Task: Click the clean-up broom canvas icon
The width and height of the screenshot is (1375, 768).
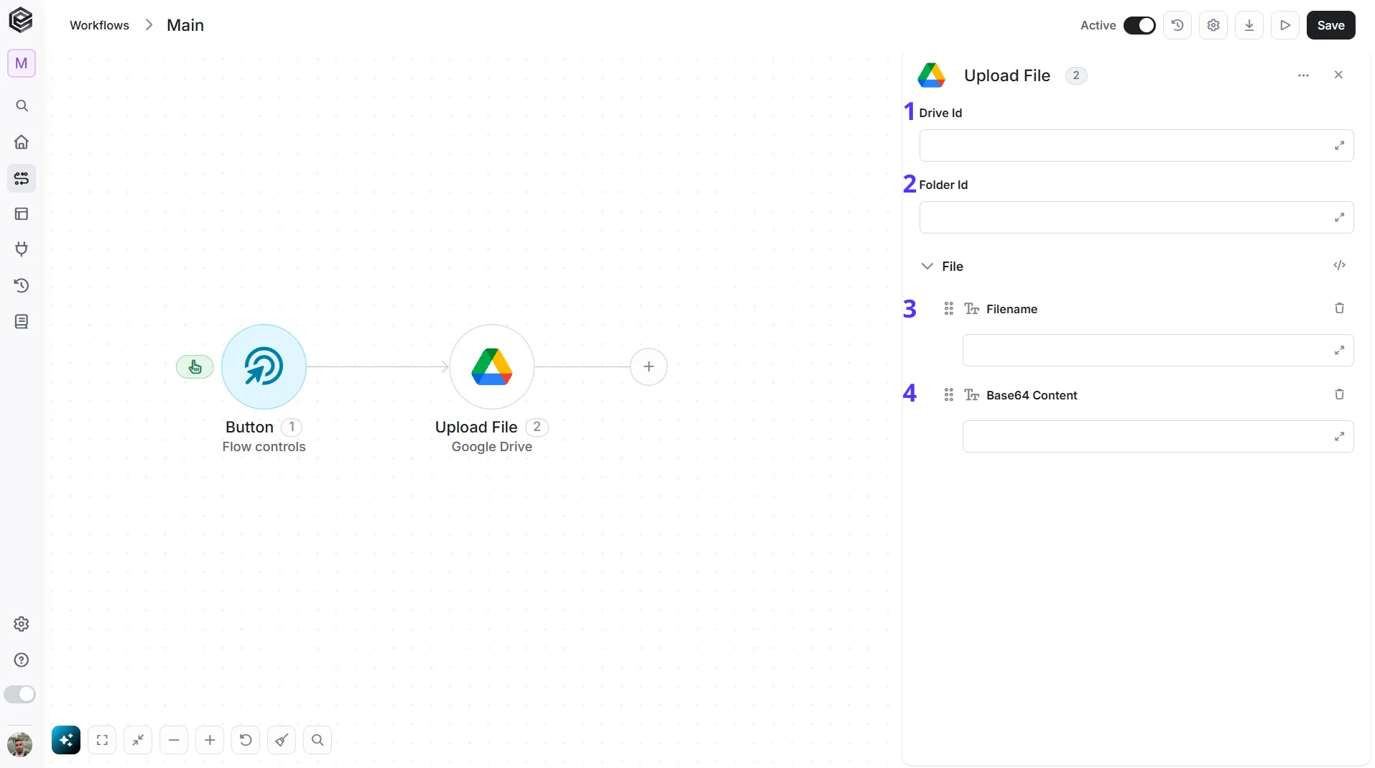Action: [x=282, y=740]
